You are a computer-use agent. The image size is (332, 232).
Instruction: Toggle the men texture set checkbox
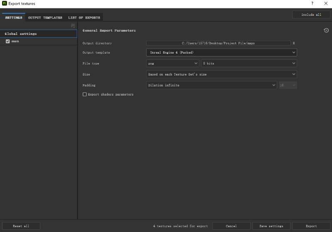8,41
